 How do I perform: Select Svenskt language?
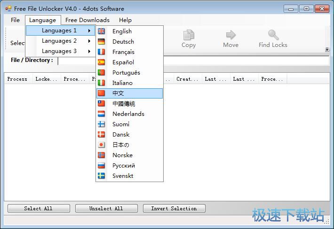coord(129,176)
